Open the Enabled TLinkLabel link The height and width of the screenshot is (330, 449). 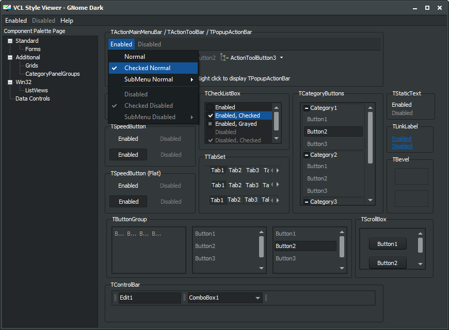402,139
